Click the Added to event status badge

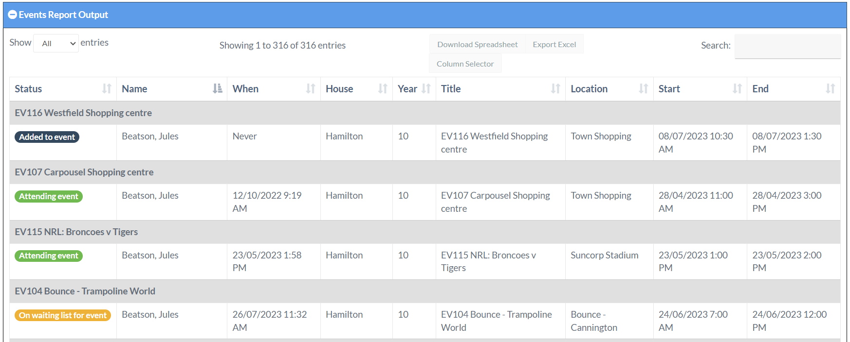point(47,137)
